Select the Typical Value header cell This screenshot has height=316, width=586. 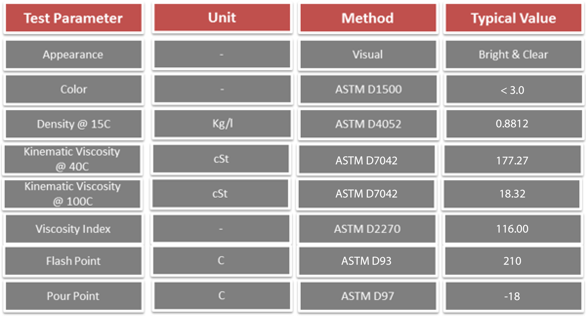(513, 18)
